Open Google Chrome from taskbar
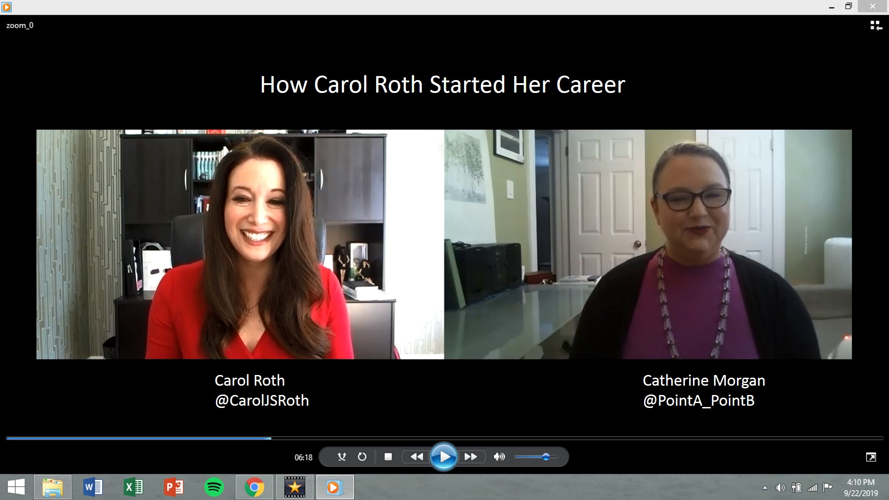Image resolution: width=889 pixels, height=500 pixels. pyautogui.click(x=254, y=487)
